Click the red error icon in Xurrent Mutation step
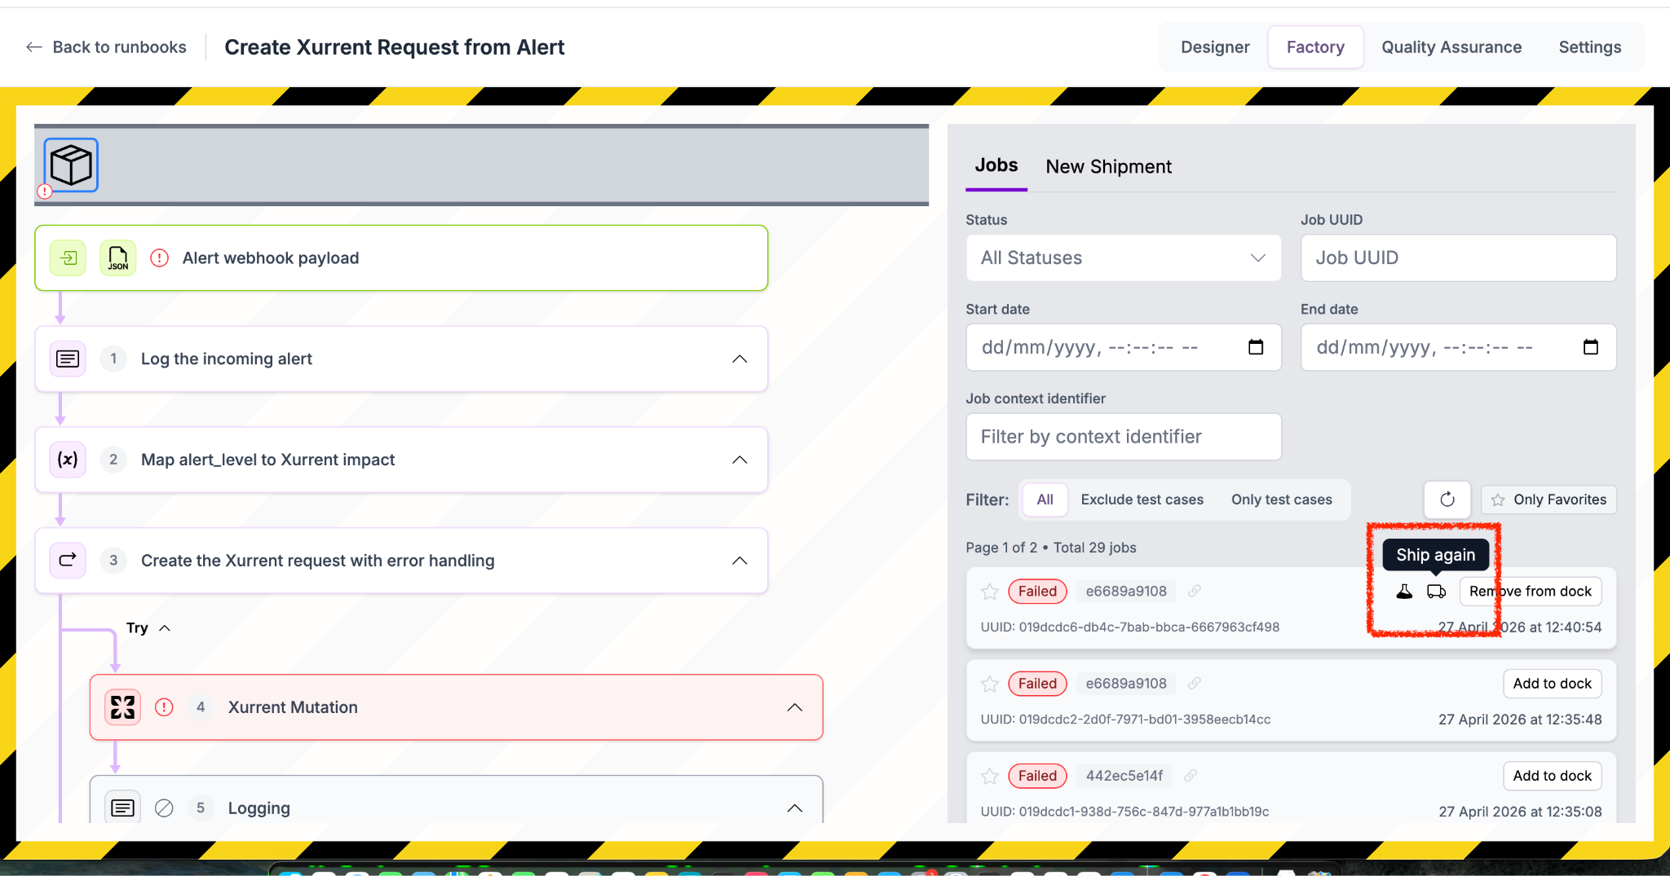Screen dimensions: 1670x876 click(x=164, y=707)
